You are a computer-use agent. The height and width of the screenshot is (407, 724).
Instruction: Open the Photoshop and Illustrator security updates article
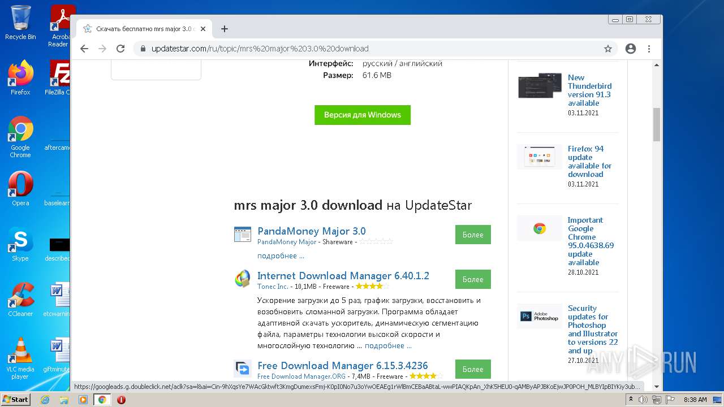(x=593, y=330)
